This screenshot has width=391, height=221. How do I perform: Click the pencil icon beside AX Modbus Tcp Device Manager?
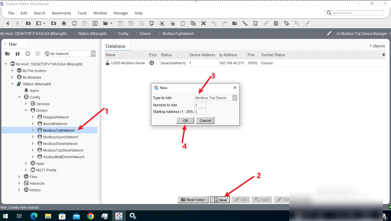click(x=329, y=33)
